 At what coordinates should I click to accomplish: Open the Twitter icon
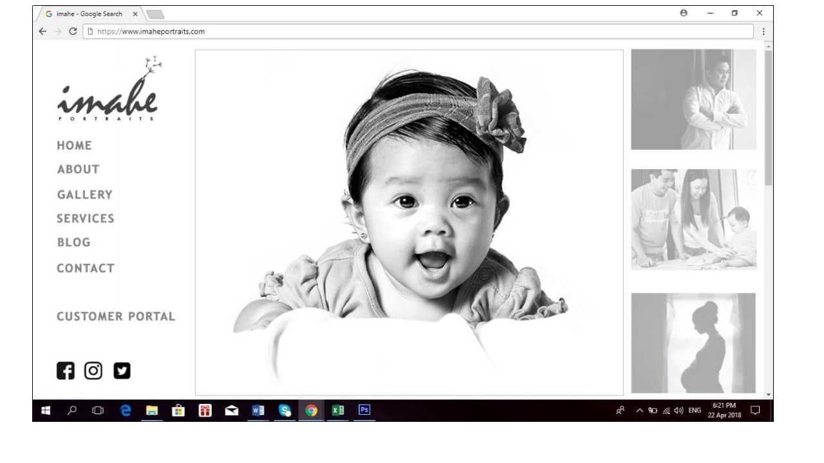[122, 370]
